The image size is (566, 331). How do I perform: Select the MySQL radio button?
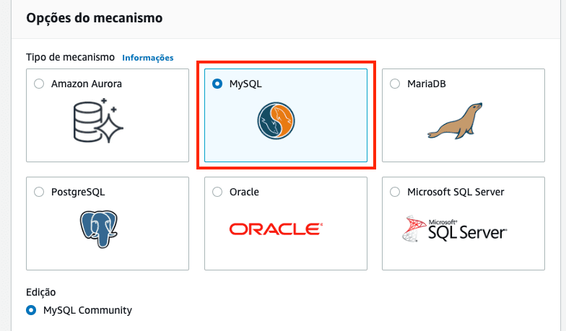tap(217, 84)
